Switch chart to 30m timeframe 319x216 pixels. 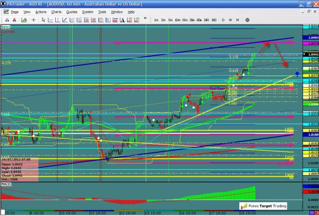pyautogui.click(x=192, y=20)
